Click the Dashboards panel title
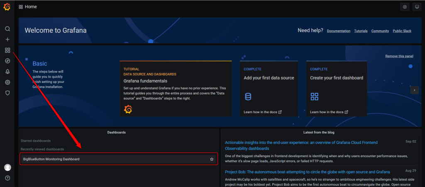The image size is (425, 187). coord(117,132)
